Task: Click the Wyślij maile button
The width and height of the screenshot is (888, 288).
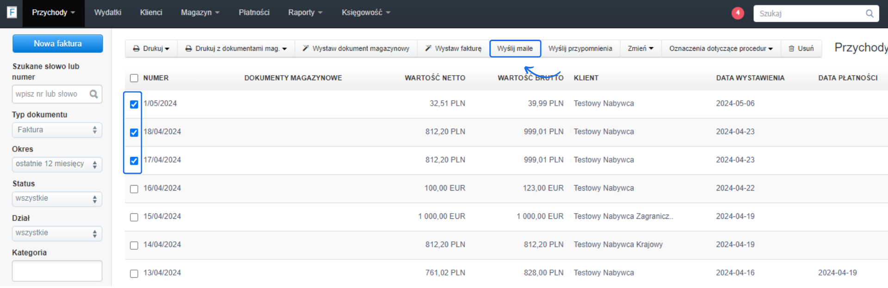Action: (515, 48)
